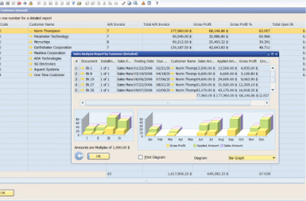Open the Bar Graph diagram dropdown
The image size is (306, 201).
274,158
